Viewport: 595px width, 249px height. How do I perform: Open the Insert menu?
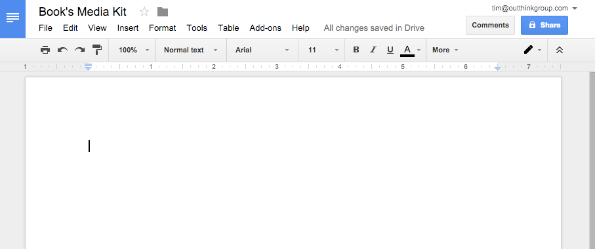128,28
